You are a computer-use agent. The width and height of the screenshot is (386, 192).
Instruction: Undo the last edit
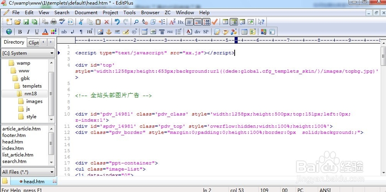point(117,22)
